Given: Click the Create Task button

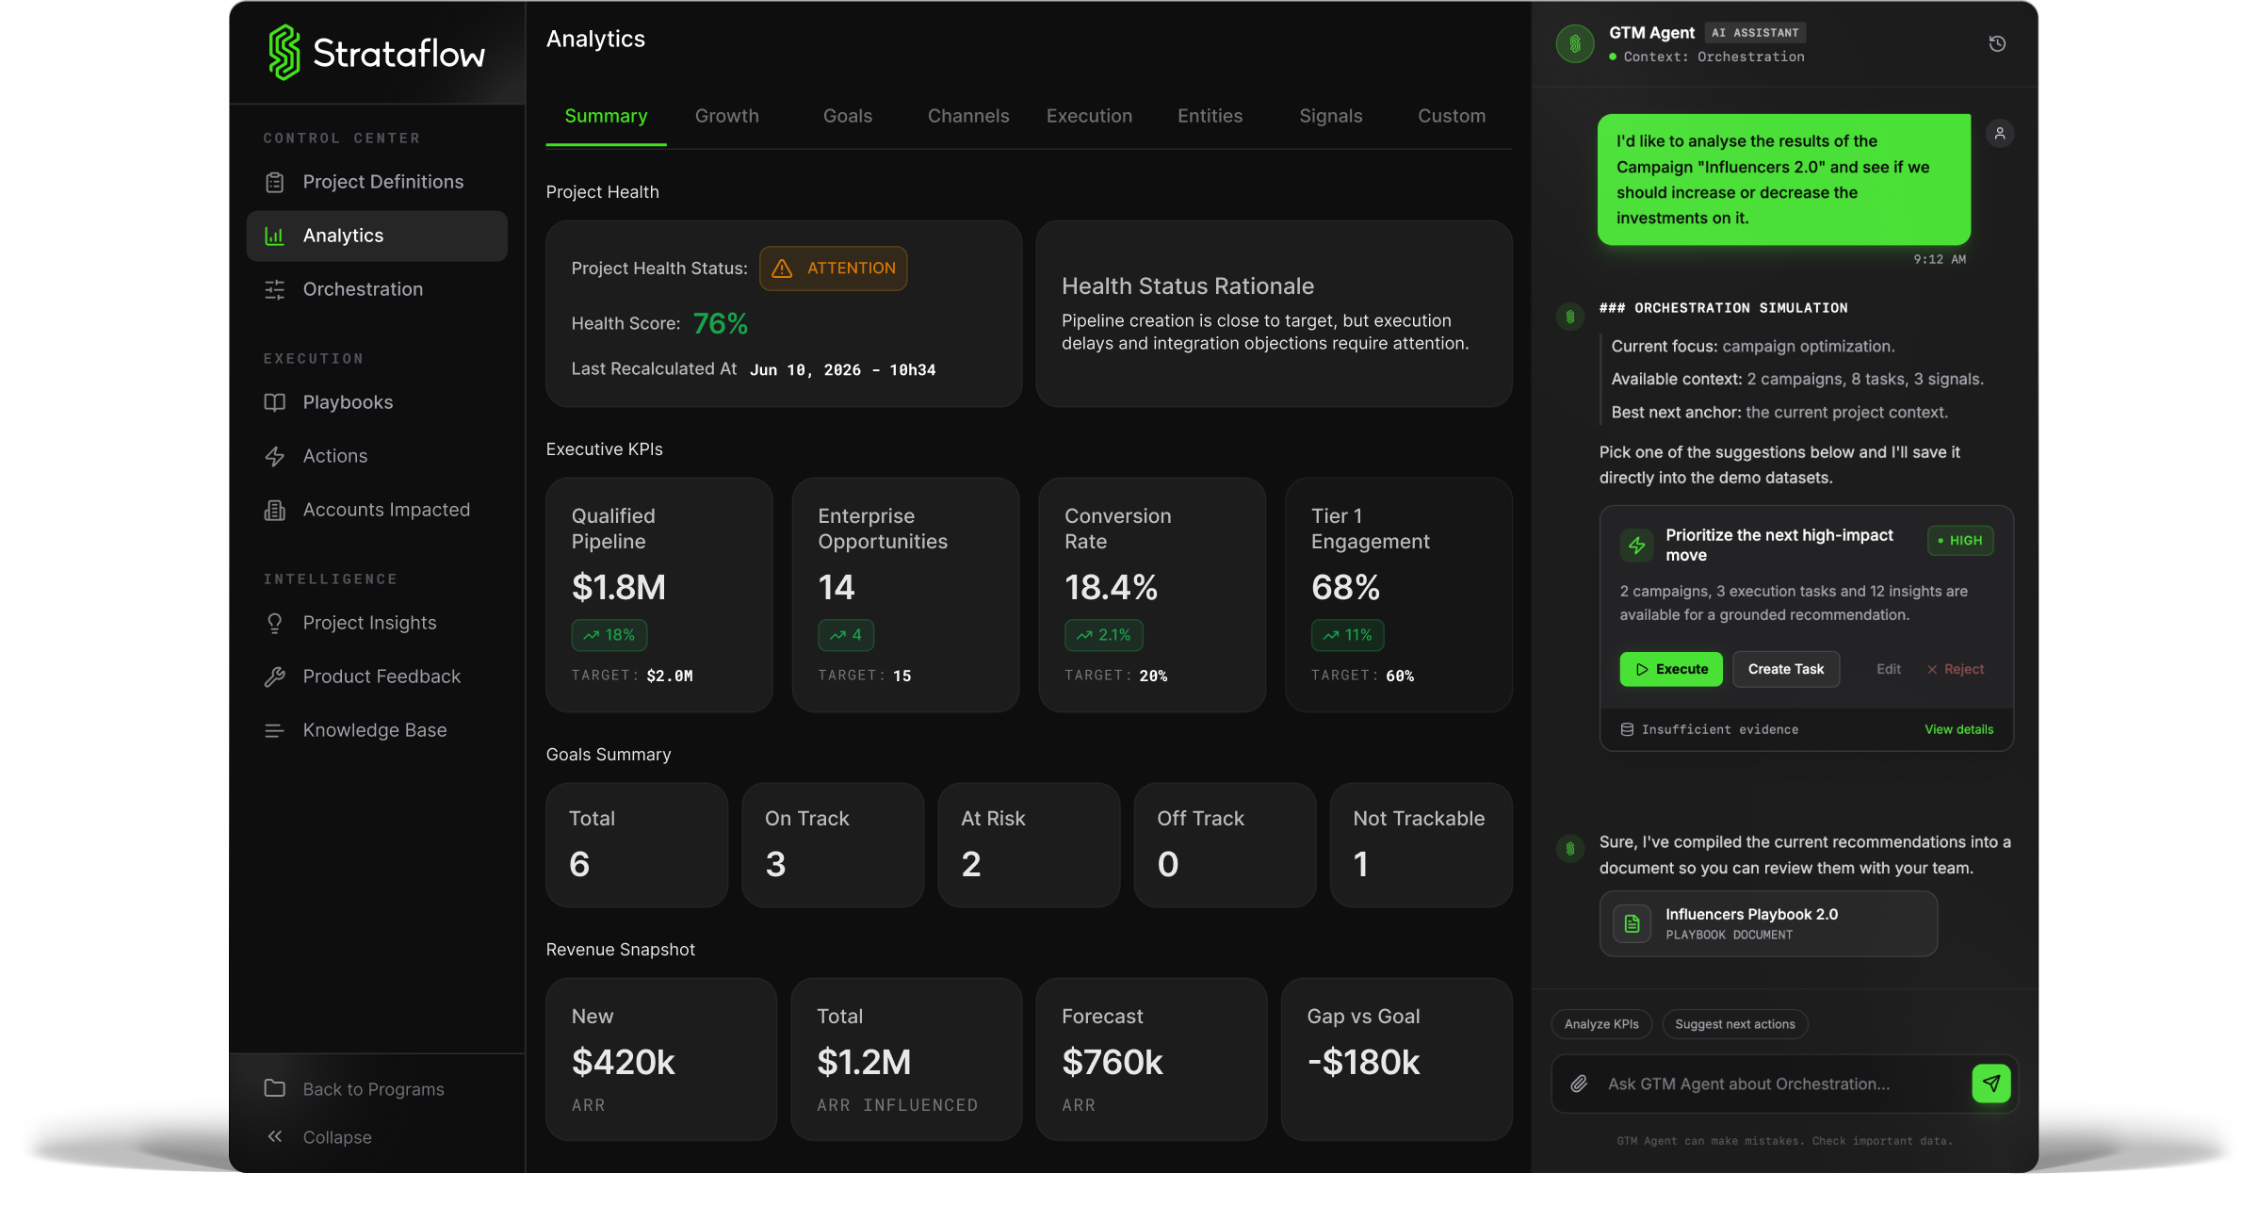Looking at the screenshot, I should (1785, 669).
